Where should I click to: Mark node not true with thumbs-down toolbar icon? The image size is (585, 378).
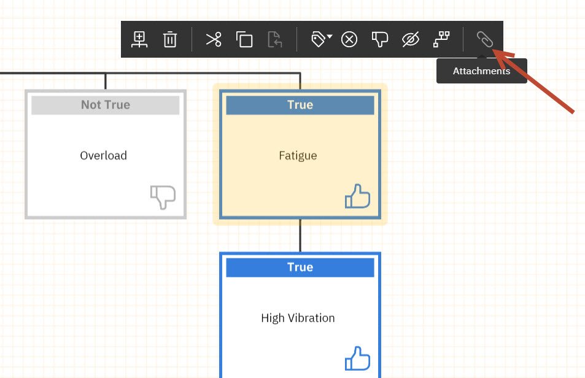380,39
